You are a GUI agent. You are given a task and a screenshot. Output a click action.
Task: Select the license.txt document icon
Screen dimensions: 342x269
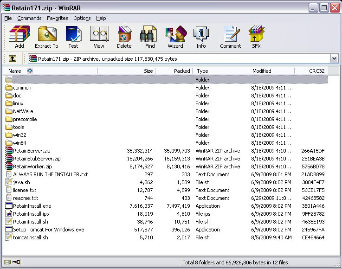pyautogui.click(x=9, y=190)
